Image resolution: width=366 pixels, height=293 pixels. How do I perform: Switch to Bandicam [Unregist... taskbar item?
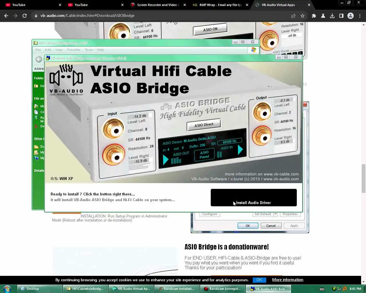(x=223, y=289)
